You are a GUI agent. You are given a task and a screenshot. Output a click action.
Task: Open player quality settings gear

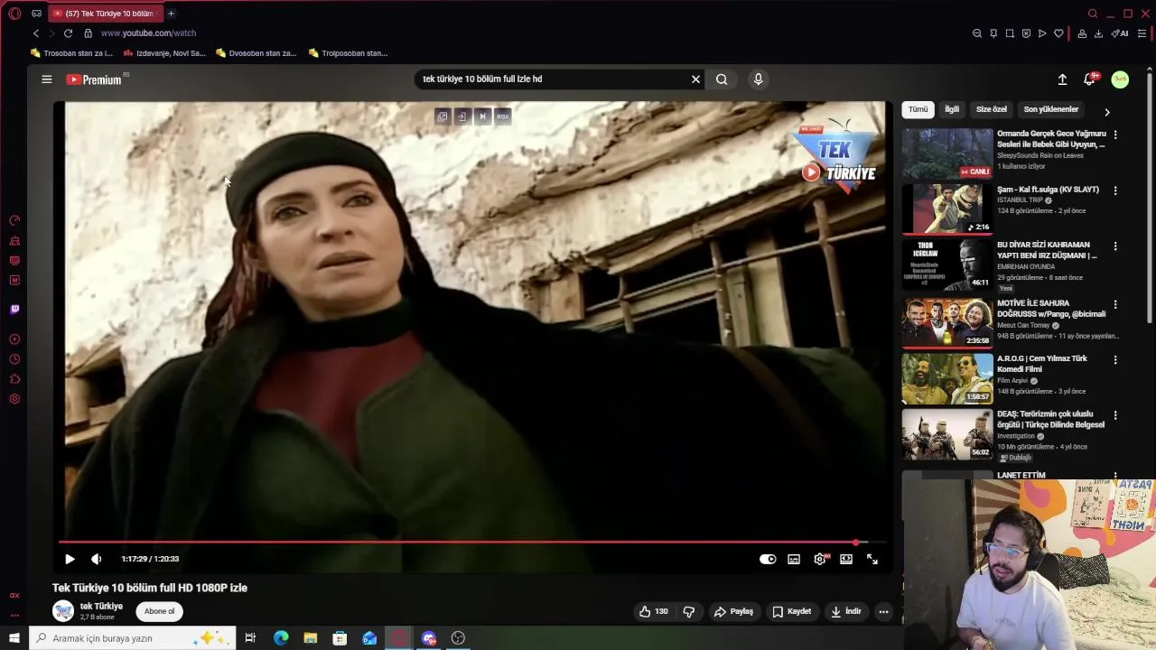tap(820, 559)
